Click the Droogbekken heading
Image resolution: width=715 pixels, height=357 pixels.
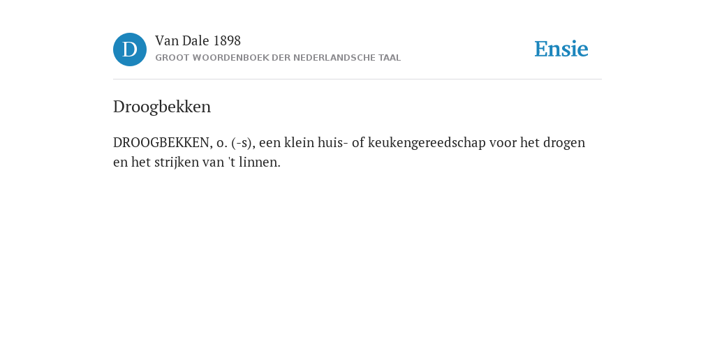coord(162,107)
